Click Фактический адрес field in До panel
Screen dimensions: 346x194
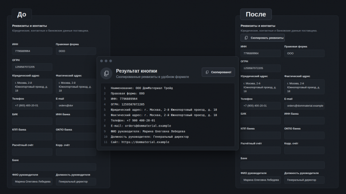pos(76,86)
